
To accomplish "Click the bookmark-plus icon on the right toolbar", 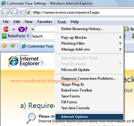I will [x=127, y=29].
